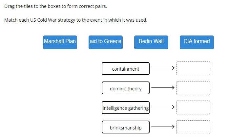Click the Berlin Wall tile
The height and width of the screenshot is (140, 250).
click(x=151, y=42)
